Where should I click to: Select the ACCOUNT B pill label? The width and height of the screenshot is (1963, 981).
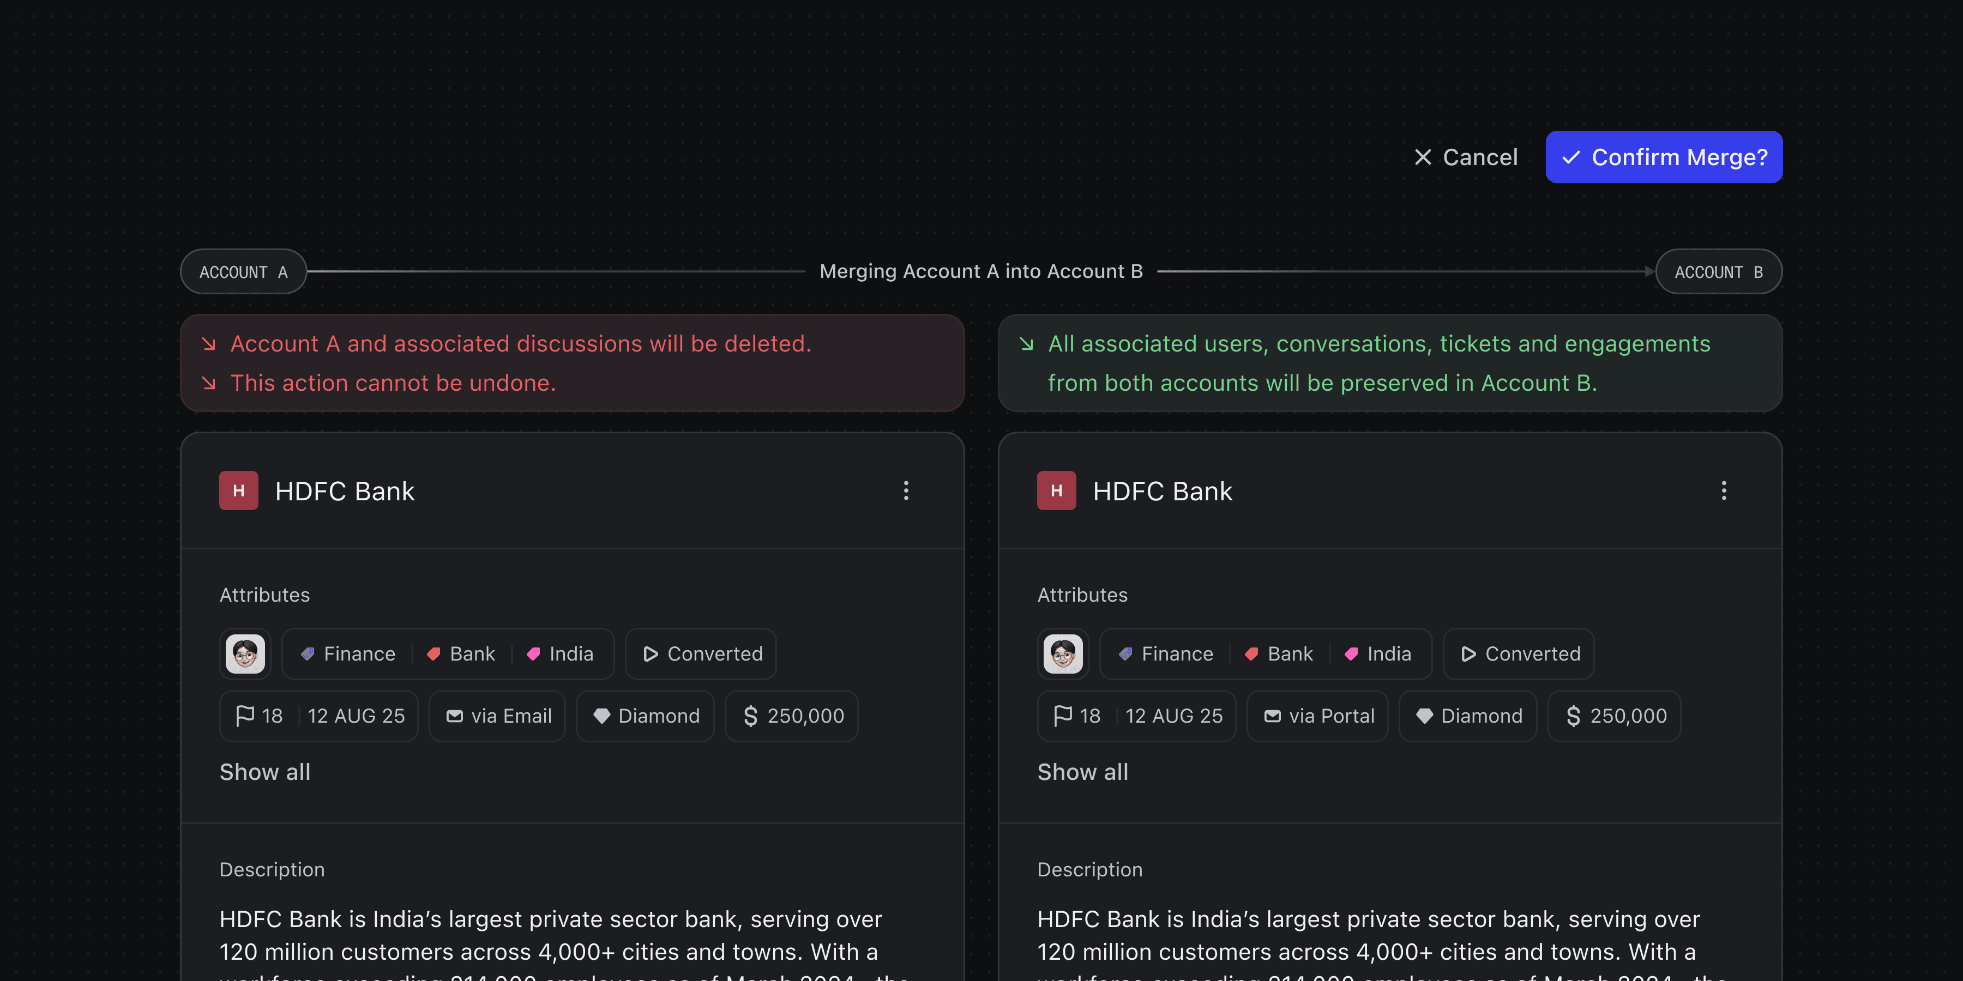1718,272
